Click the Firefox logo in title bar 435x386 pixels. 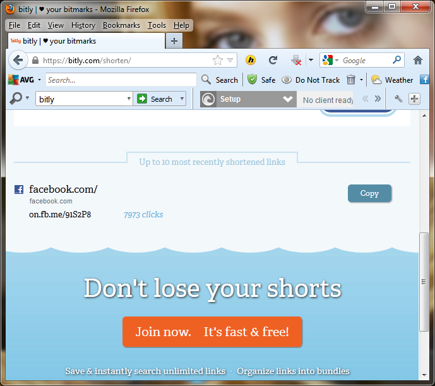10,9
